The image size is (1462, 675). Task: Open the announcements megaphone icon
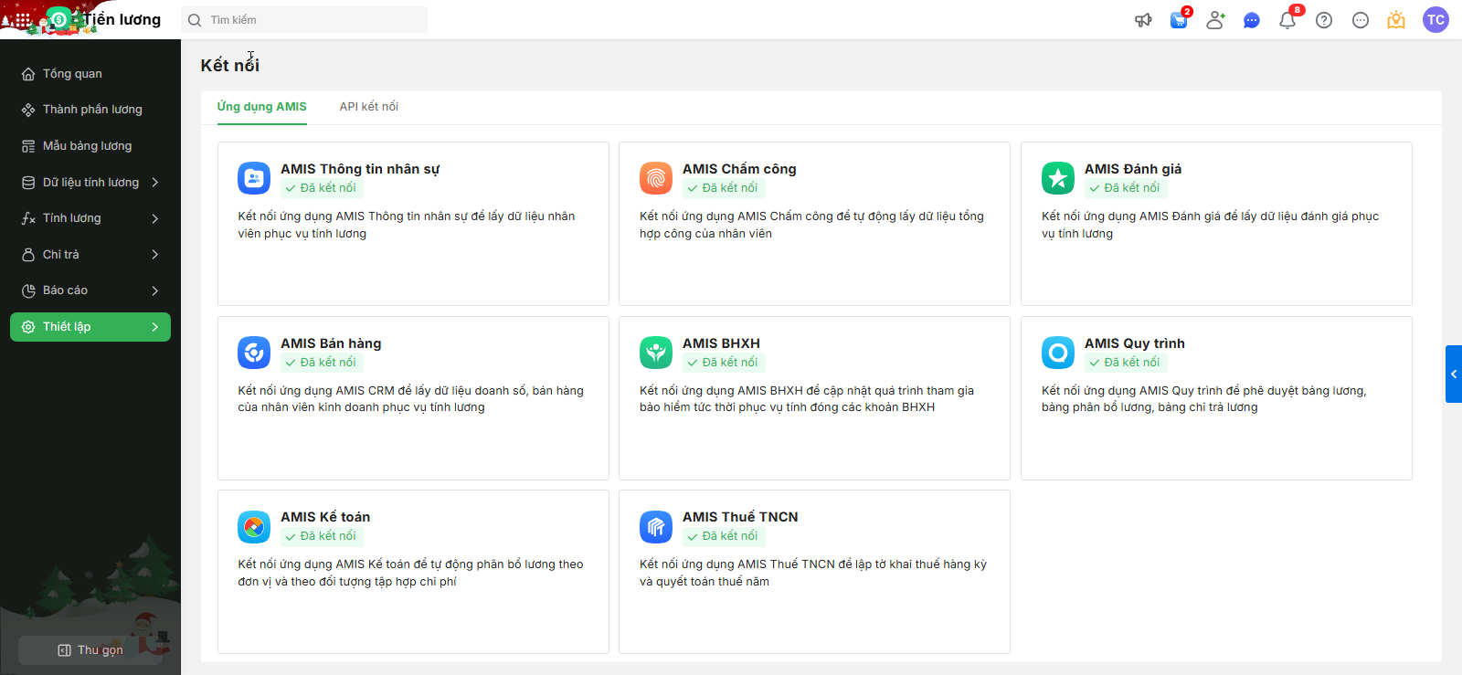(x=1143, y=20)
